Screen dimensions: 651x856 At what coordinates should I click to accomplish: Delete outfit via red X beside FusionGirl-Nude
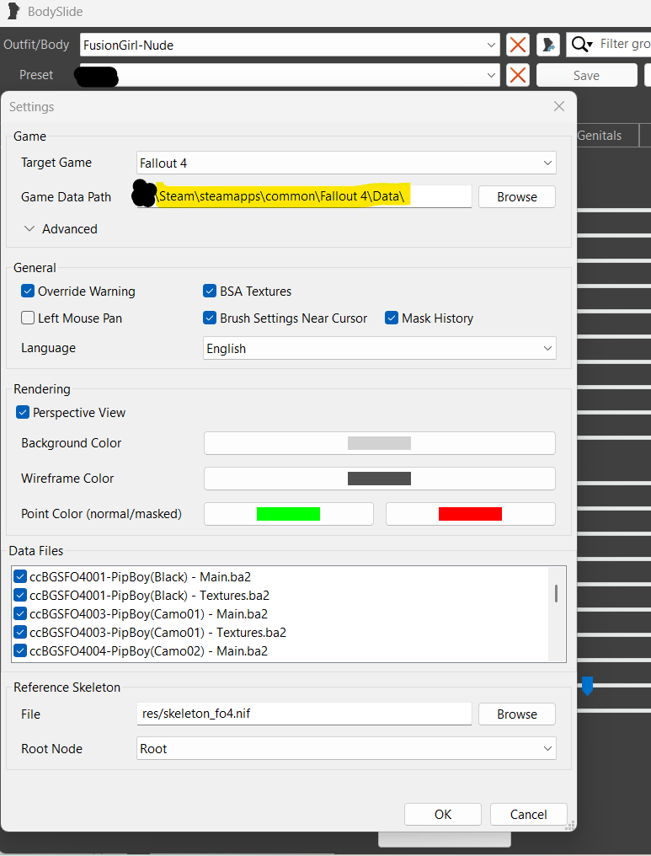point(518,45)
